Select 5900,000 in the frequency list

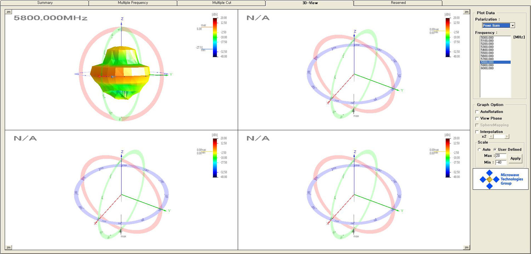495,65
